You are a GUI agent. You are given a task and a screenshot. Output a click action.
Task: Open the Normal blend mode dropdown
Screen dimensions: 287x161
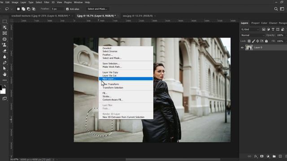click(x=252, y=35)
